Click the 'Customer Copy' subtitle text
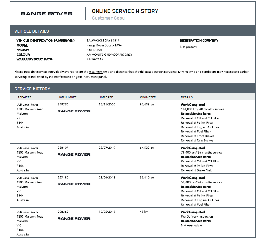 click(108, 18)
